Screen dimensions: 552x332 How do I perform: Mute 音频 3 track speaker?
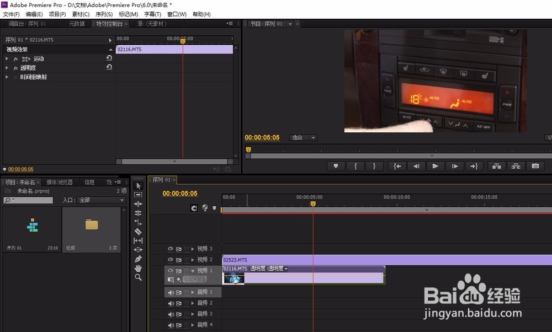[x=171, y=314]
